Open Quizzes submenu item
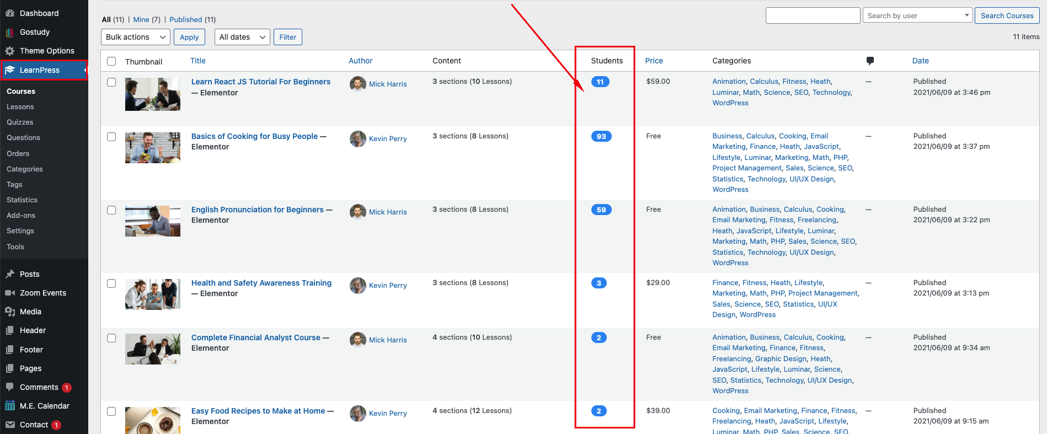The width and height of the screenshot is (1047, 434). [x=20, y=122]
